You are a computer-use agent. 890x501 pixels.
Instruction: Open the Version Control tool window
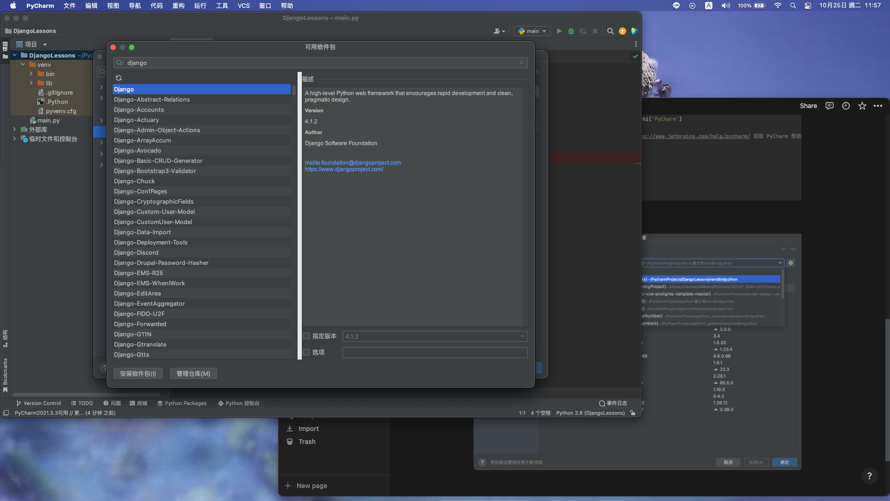(38, 403)
